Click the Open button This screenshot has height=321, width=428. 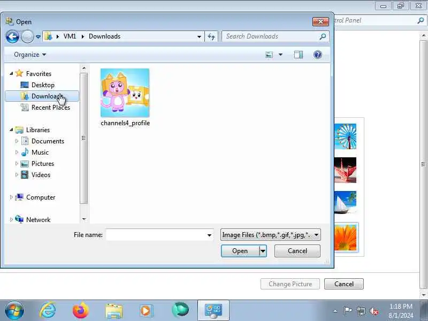coord(240,251)
